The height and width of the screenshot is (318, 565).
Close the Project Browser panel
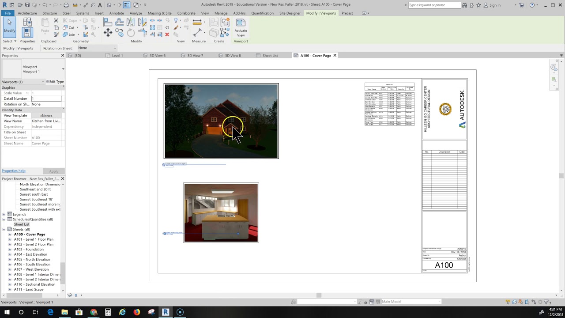pyautogui.click(x=62, y=179)
